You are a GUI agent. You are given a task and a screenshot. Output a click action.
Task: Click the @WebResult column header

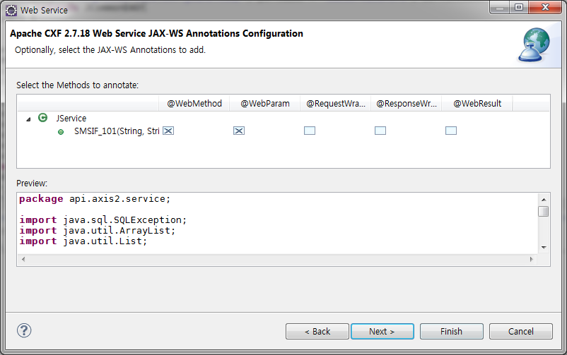(477, 104)
